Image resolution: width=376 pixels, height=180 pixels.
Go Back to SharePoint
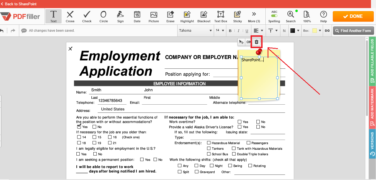click(x=19, y=4)
